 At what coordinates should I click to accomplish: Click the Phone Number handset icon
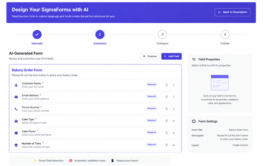(16, 109)
